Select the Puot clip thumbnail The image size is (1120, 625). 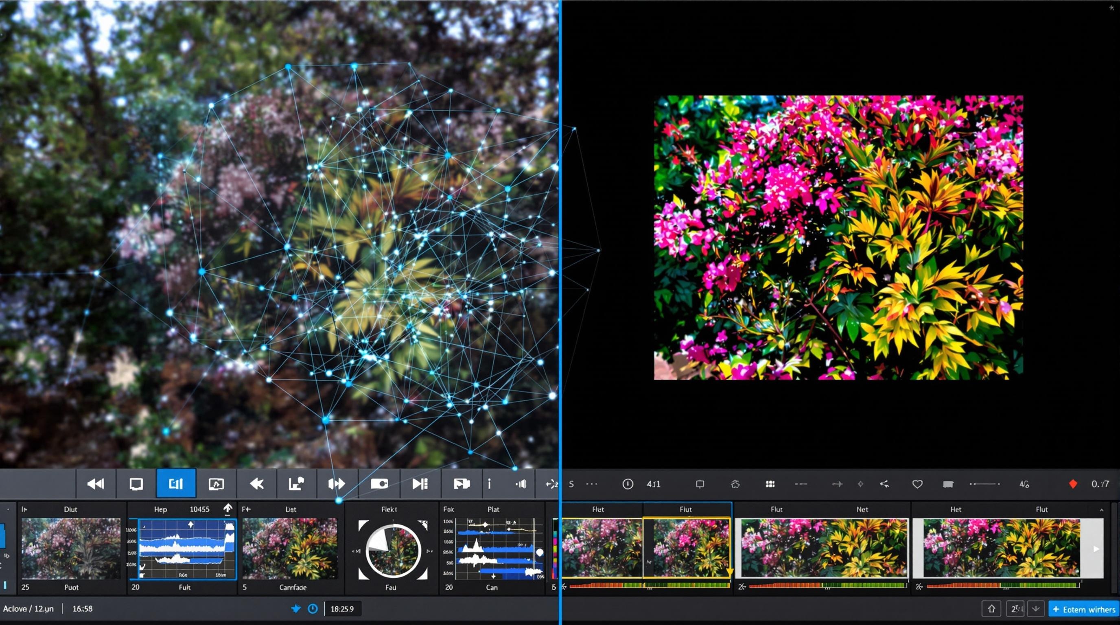coord(71,549)
